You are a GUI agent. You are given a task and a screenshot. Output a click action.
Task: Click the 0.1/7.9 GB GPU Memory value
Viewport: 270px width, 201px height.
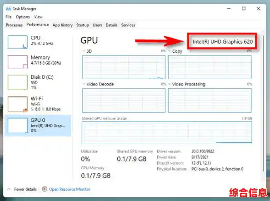95,176
